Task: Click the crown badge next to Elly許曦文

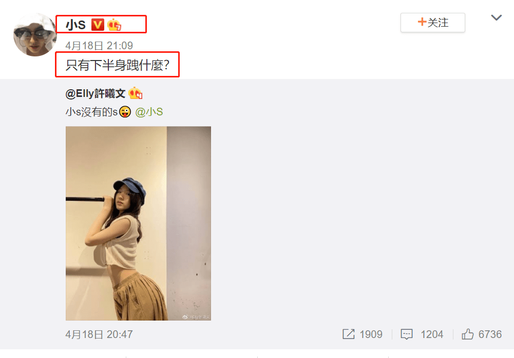Action: pos(135,93)
